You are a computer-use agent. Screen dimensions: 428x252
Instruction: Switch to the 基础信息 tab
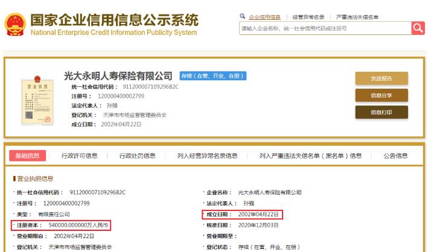[27, 156]
